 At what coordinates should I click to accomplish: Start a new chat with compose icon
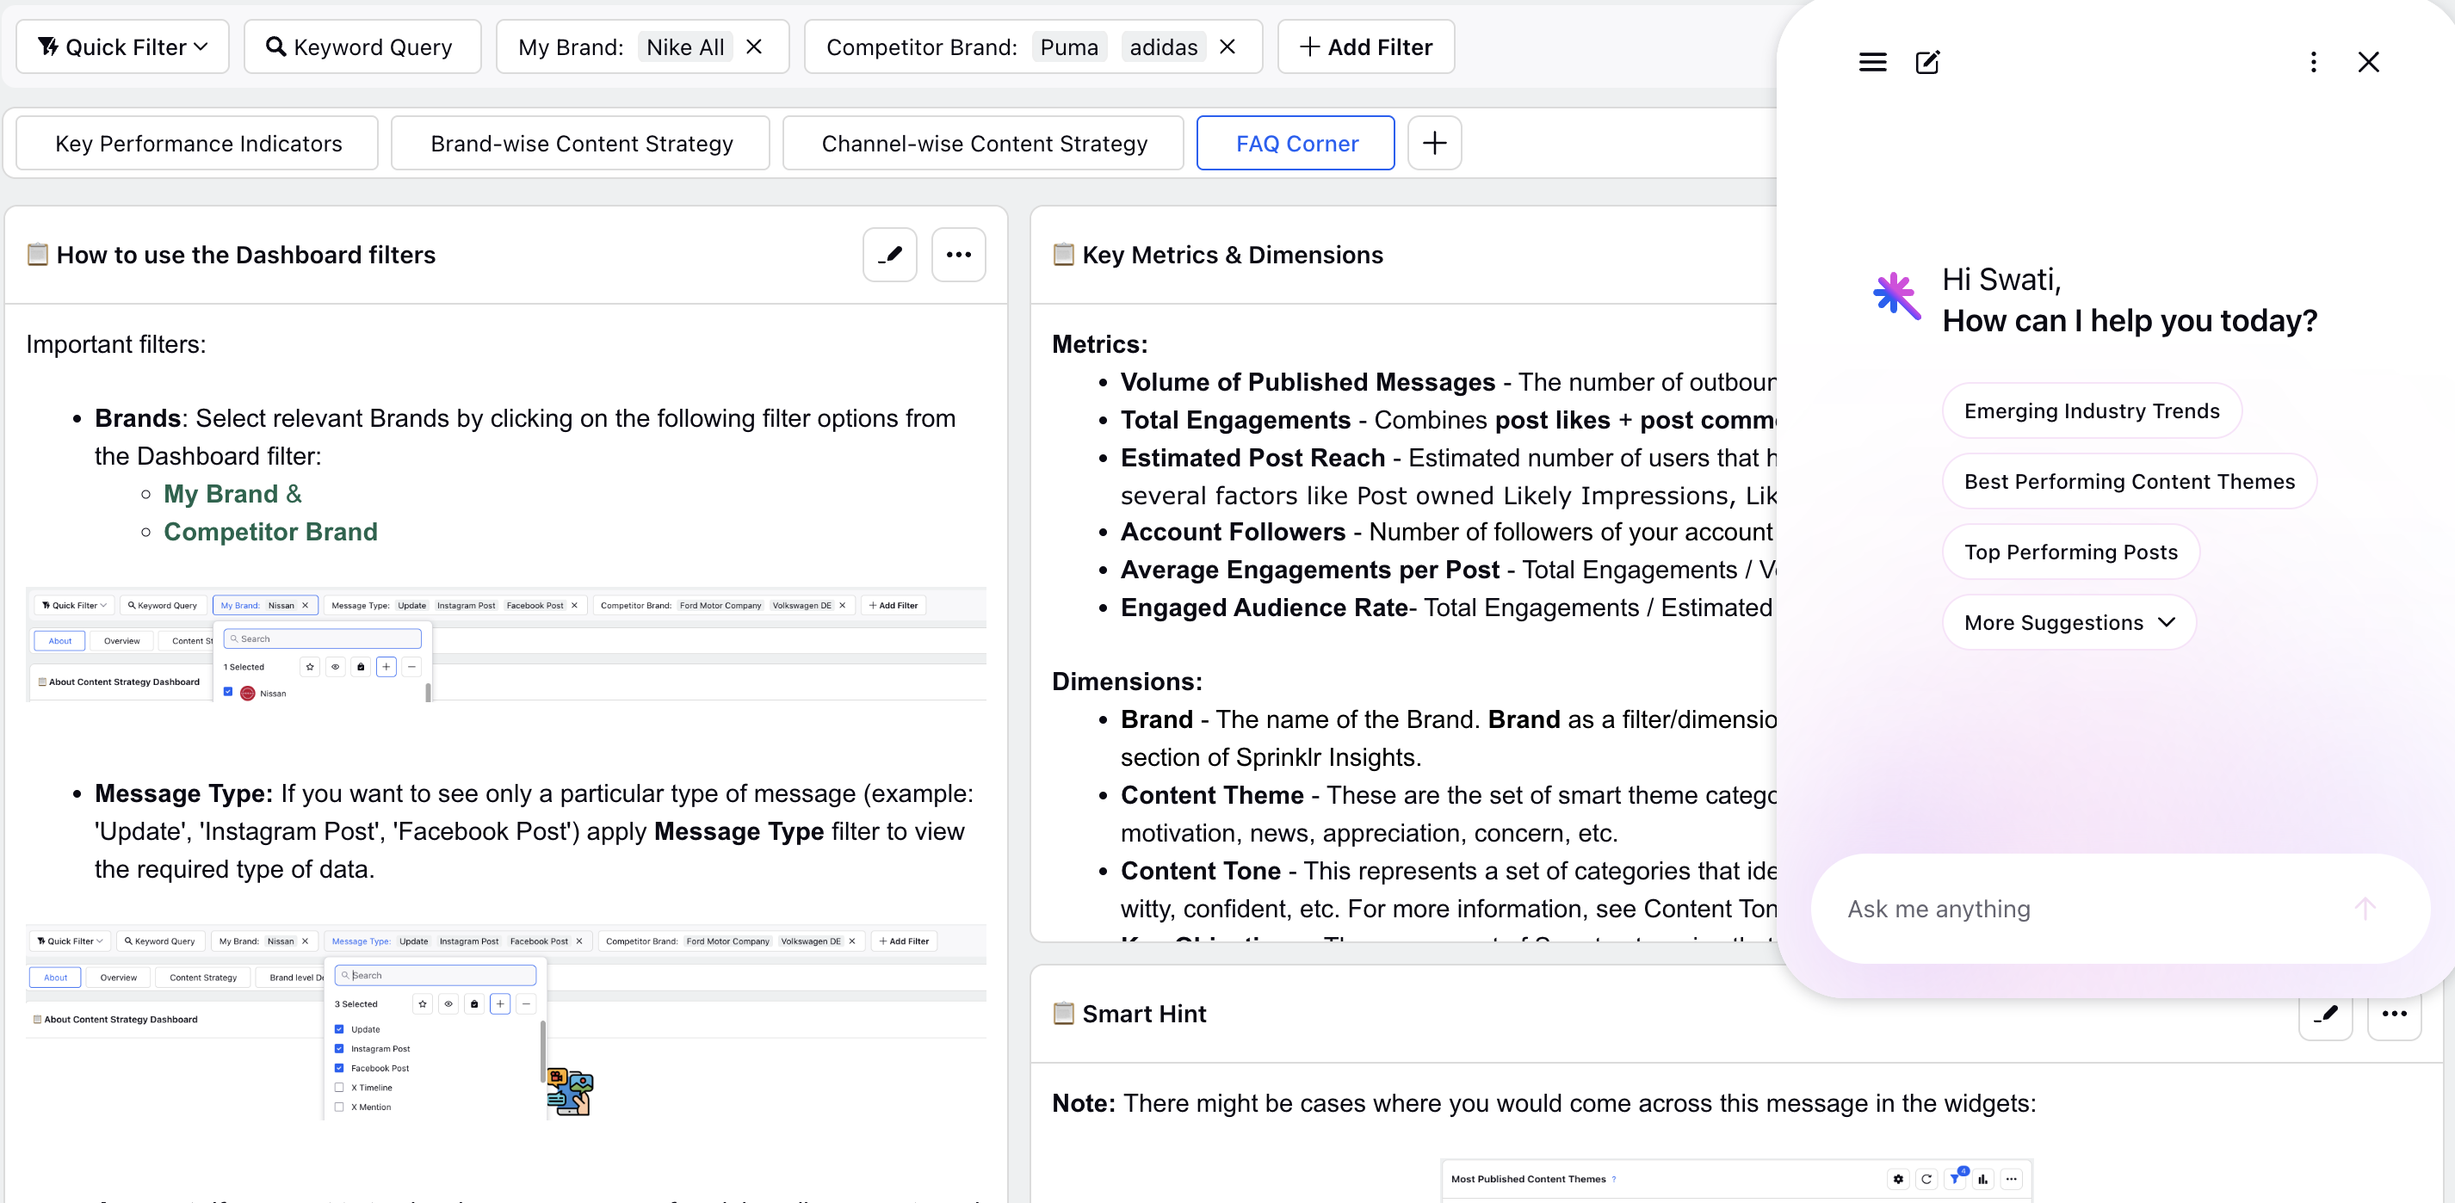pyautogui.click(x=1927, y=62)
